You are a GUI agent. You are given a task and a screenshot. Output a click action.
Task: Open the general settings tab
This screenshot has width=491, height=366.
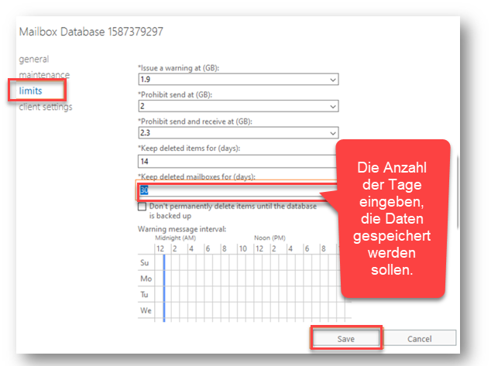pyautogui.click(x=34, y=59)
